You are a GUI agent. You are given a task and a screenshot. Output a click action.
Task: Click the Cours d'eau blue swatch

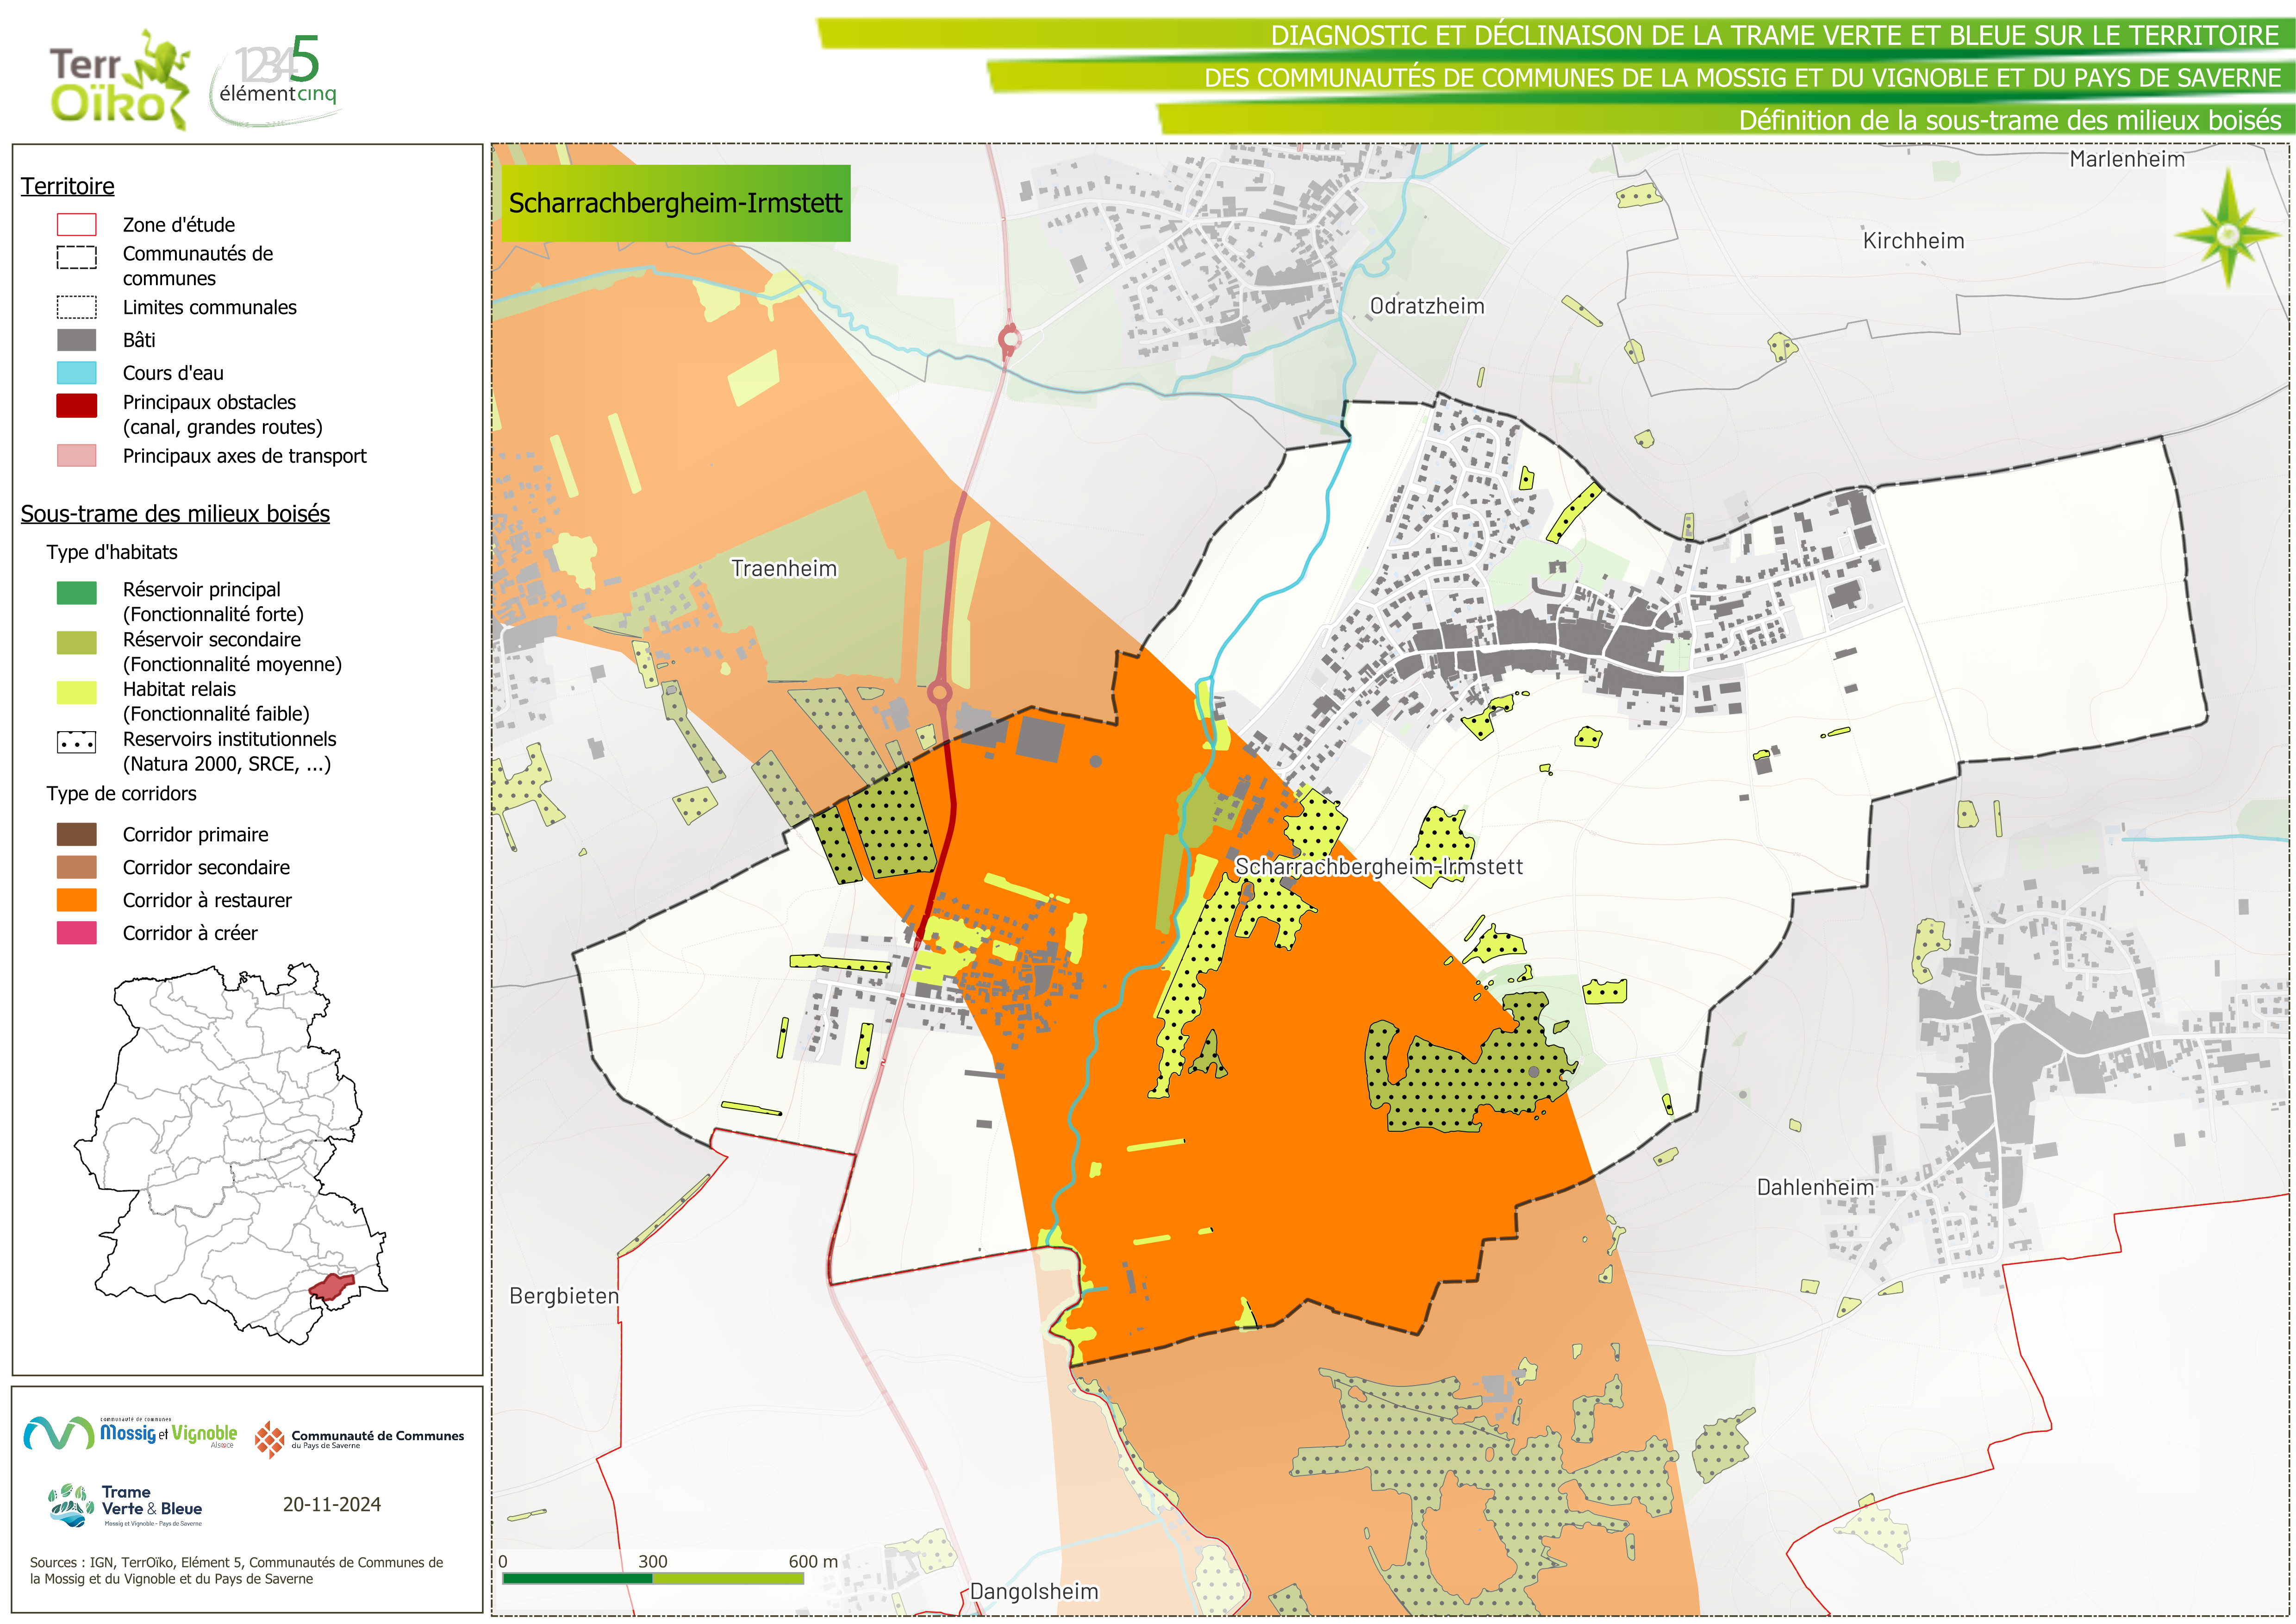77,373
